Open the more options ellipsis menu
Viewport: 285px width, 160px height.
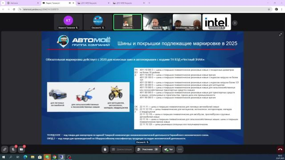coord(180,149)
